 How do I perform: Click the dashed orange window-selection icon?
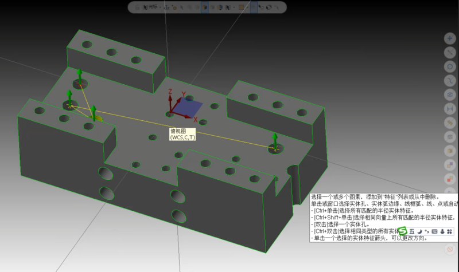(242, 7)
